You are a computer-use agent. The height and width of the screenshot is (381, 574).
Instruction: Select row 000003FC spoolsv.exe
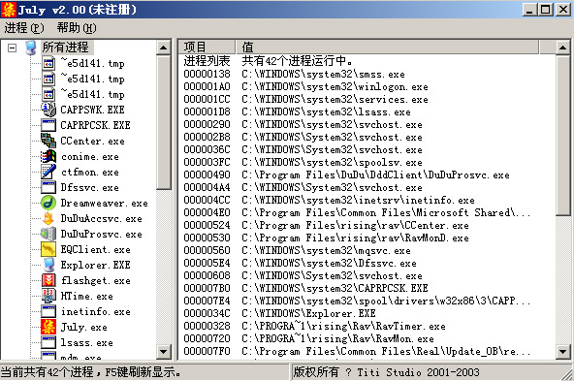[367, 162]
